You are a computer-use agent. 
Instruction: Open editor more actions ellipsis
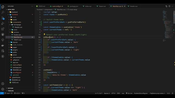click(173, 6)
